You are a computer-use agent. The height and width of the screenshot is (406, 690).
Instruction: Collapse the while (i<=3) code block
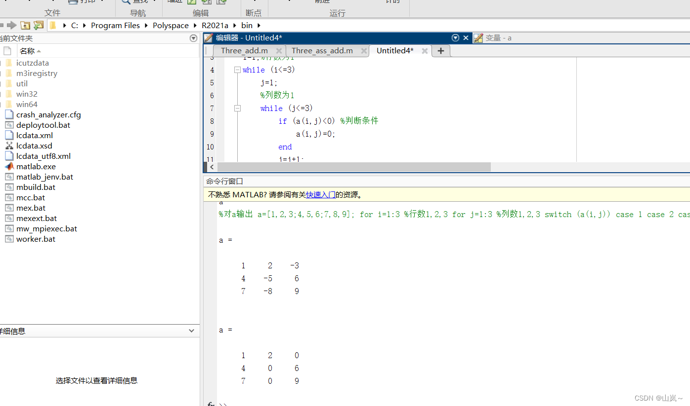(237, 70)
